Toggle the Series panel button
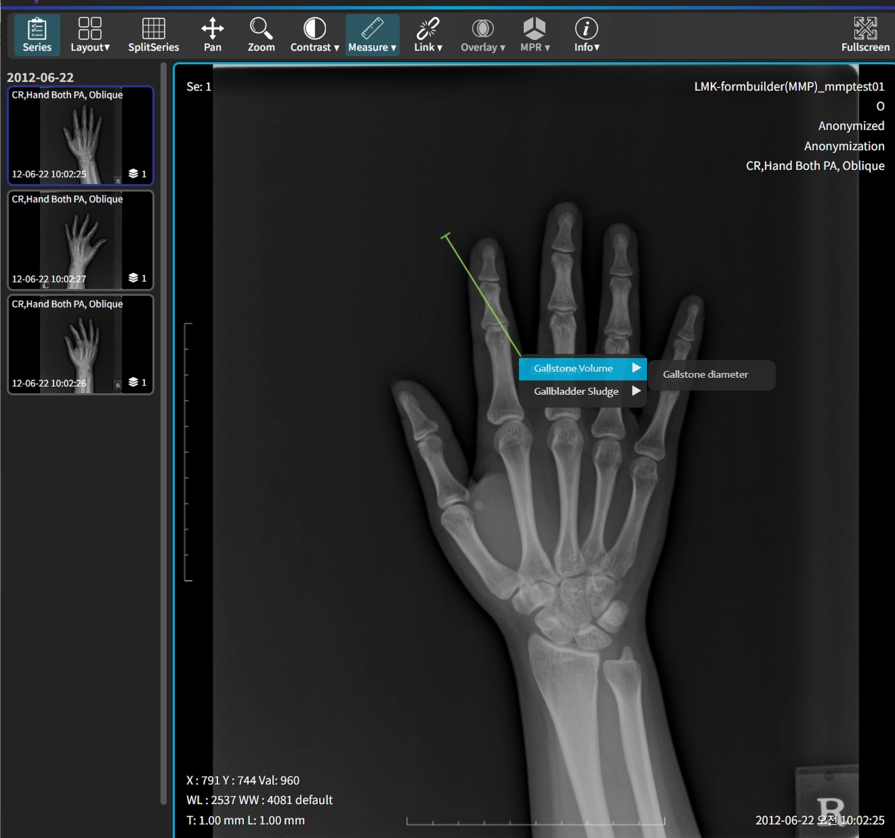This screenshot has width=895, height=838. tap(37, 35)
